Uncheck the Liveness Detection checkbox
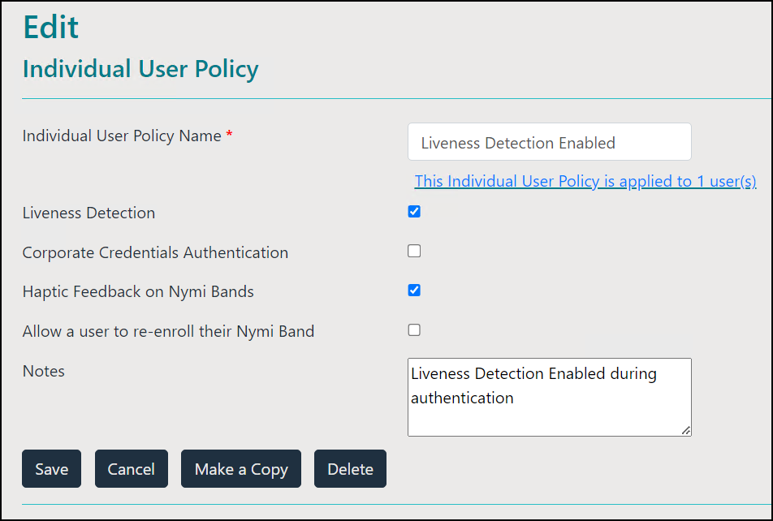 click(414, 212)
